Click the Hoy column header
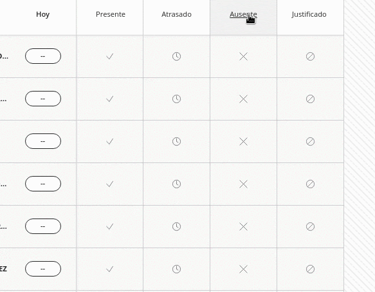This screenshot has height=292, width=375. click(x=43, y=14)
